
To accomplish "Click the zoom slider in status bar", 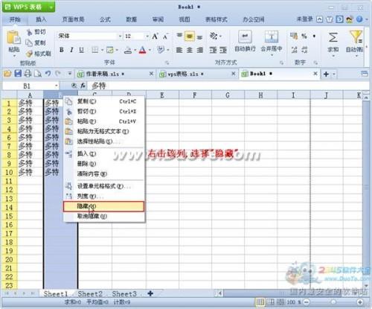I will 333,302.
